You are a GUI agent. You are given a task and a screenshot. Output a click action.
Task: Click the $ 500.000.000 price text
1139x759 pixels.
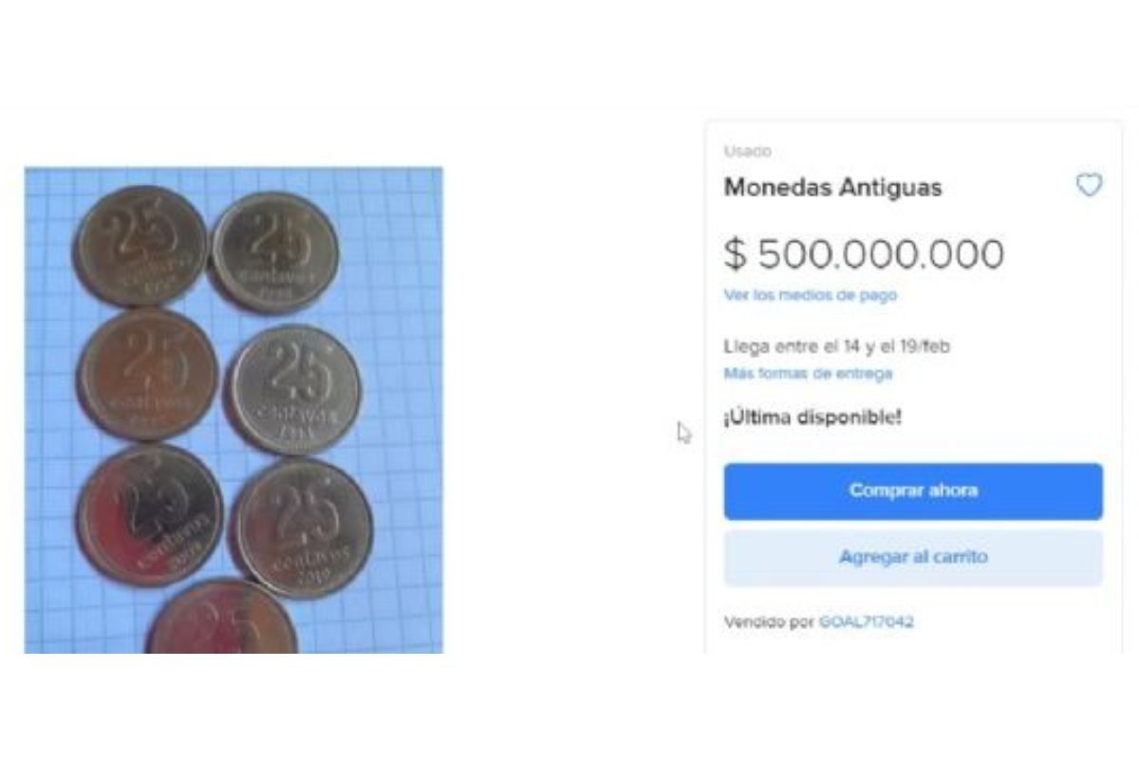click(864, 254)
